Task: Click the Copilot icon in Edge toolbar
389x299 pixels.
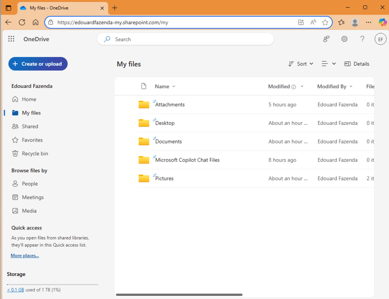Action: tap(383, 22)
